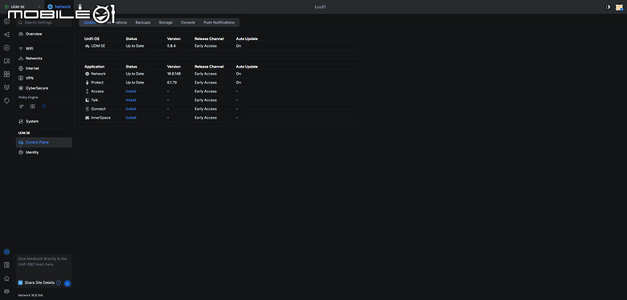
Task: Switch to the Backups tab
Action: [143, 22]
